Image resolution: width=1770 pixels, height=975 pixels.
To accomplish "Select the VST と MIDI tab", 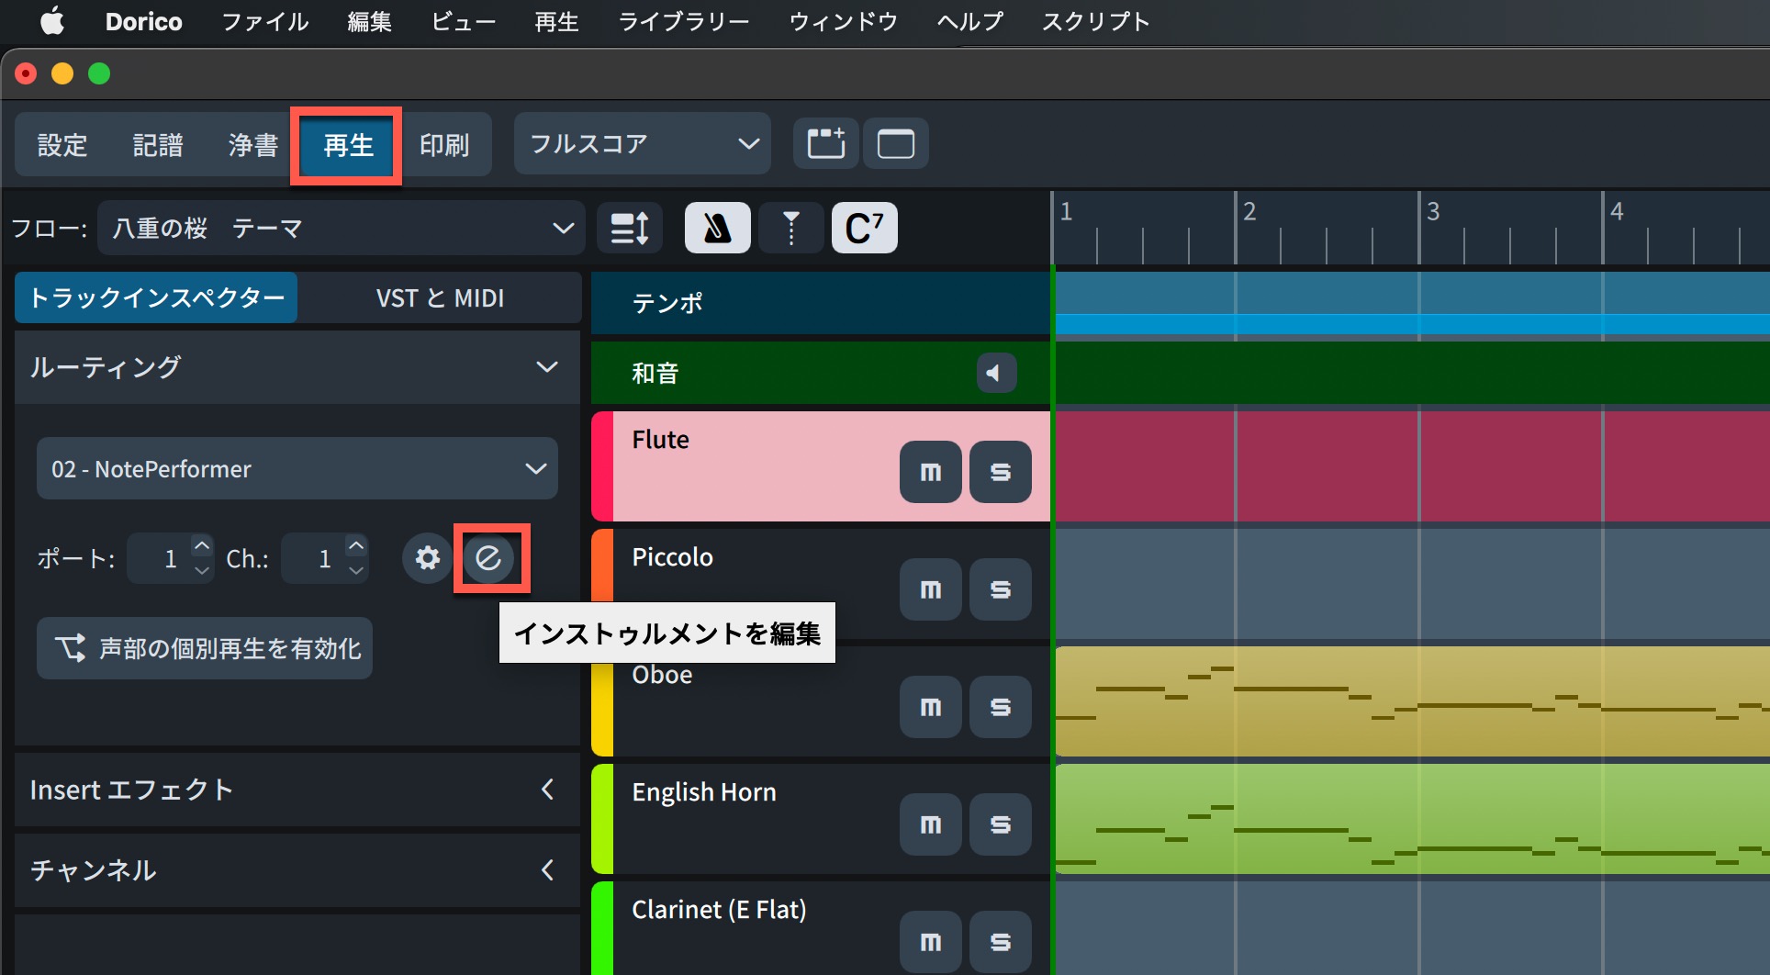I will point(440,297).
